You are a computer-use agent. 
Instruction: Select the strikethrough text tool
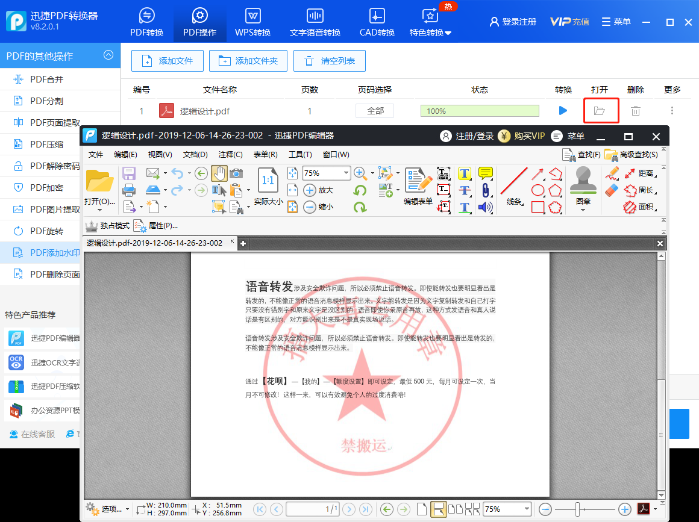click(x=465, y=191)
